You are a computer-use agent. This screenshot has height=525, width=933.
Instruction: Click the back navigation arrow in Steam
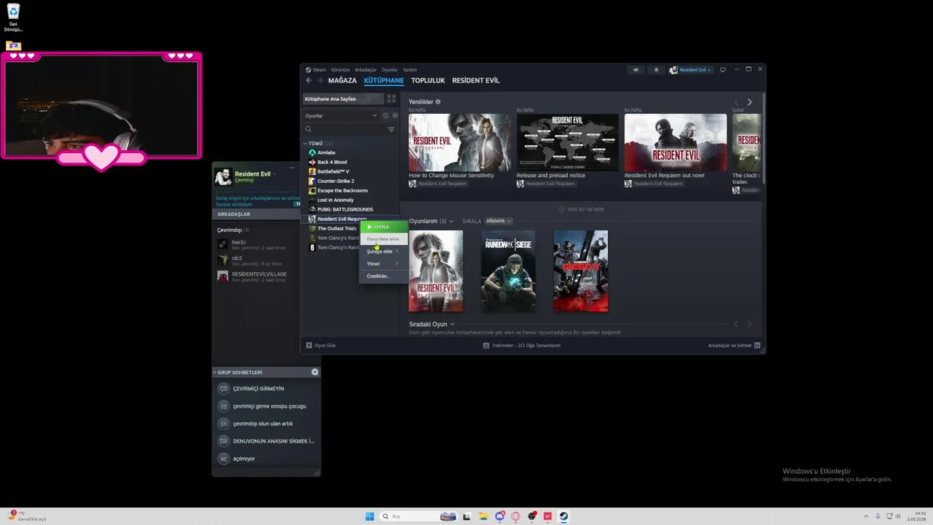[308, 80]
